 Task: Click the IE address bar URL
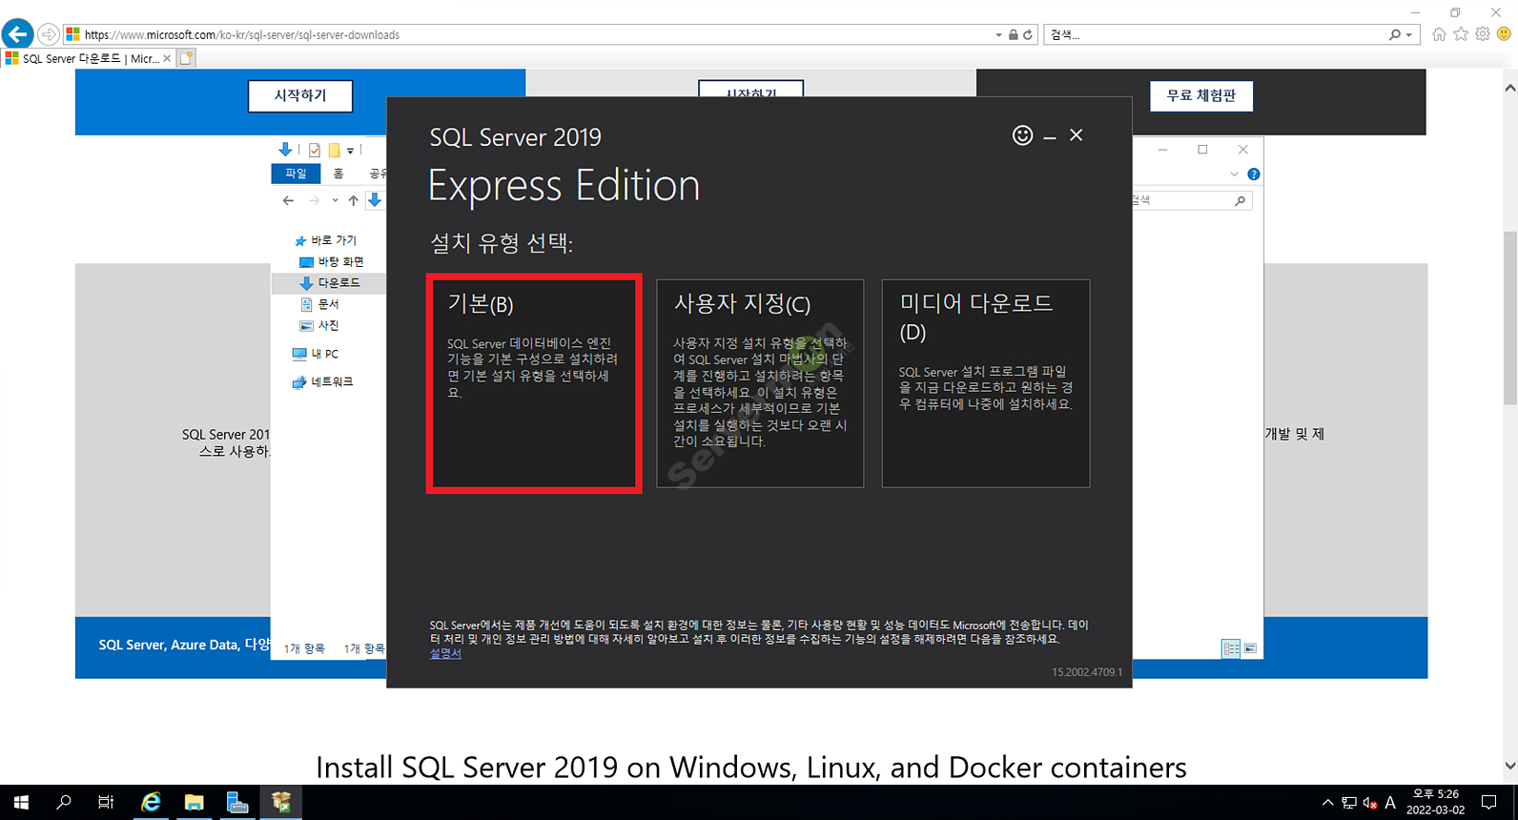click(242, 34)
